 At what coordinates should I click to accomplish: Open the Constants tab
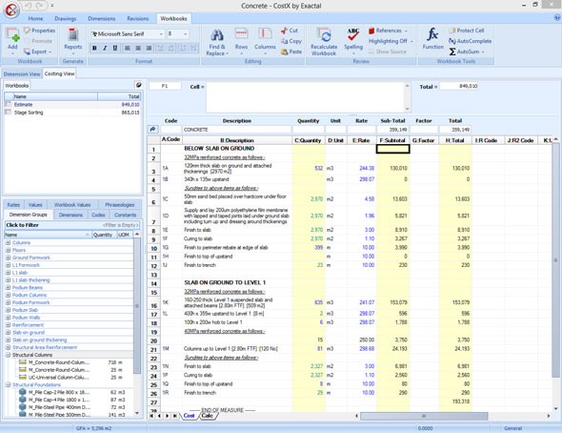click(x=126, y=215)
